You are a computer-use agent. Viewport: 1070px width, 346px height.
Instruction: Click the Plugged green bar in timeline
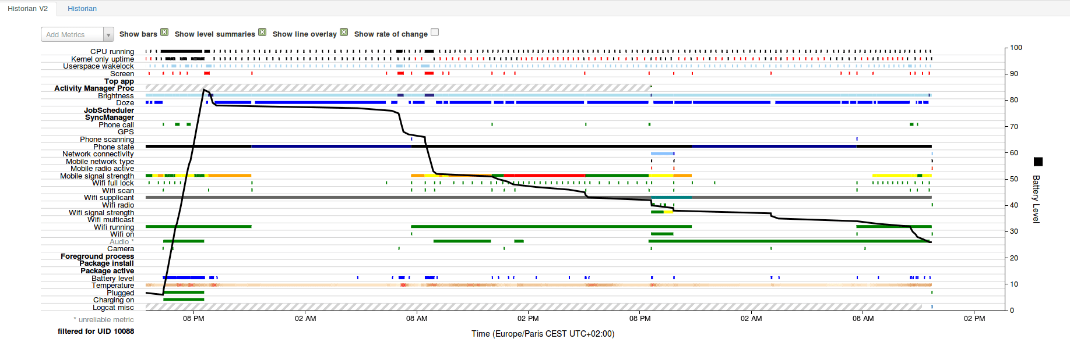[x=184, y=293]
